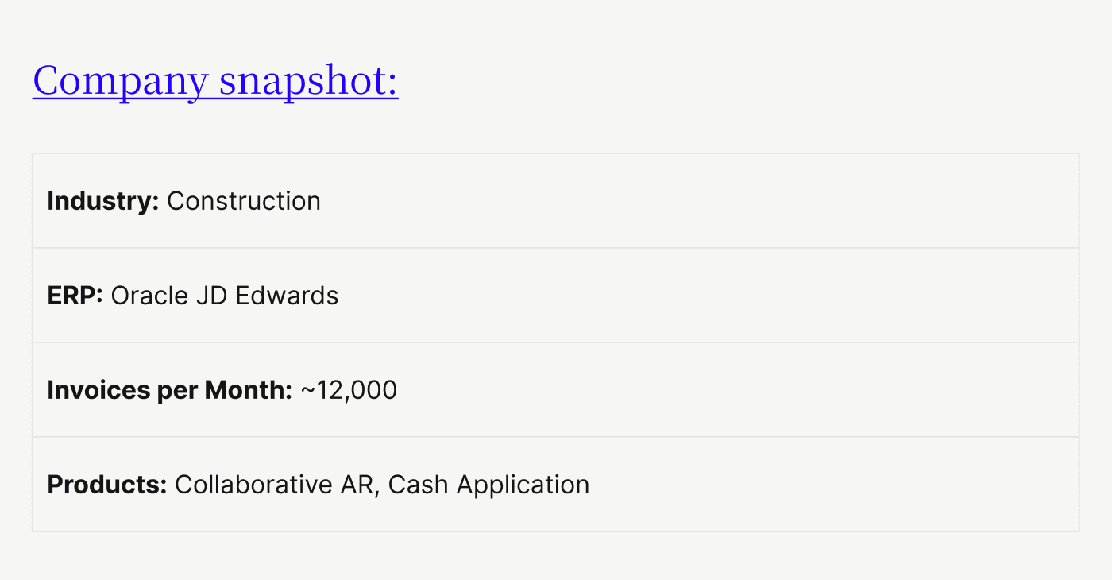Click the bold word "Month:"
1112x580 pixels.
pos(249,390)
